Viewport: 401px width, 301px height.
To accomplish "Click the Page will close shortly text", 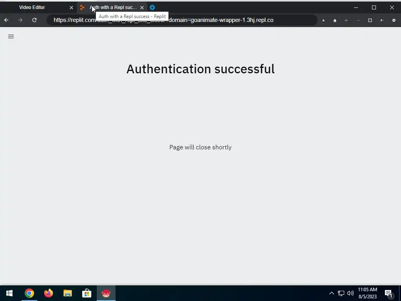I will [x=200, y=147].
